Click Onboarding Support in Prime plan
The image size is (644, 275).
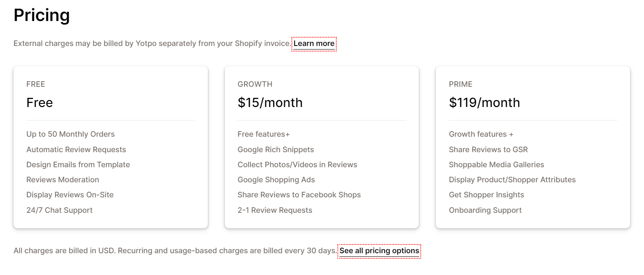(485, 210)
